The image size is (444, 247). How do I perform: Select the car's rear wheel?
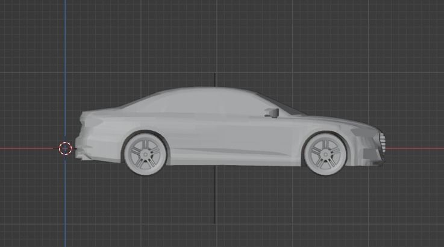click(x=146, y=154)
